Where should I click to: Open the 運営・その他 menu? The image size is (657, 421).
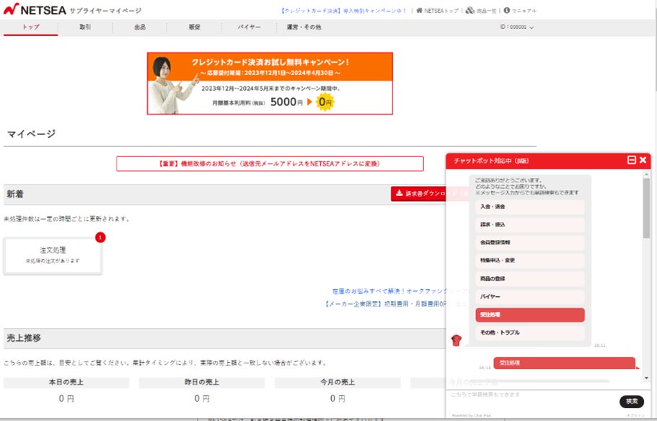(304, 27)
